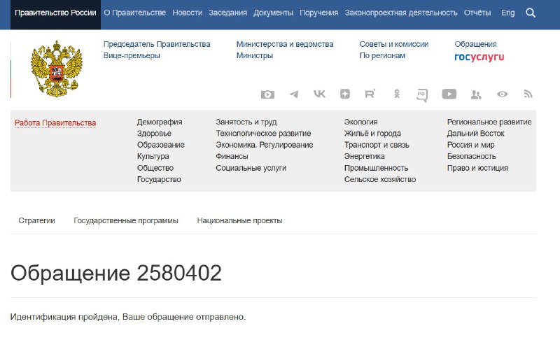Select the Экология topic
Screen dimensions: 560x347
tap(360, 122)
